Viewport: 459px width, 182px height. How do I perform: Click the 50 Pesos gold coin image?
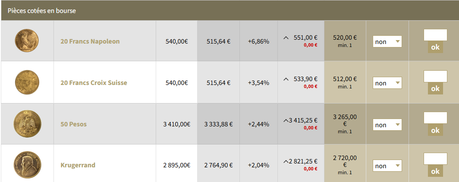coord(27,124)
